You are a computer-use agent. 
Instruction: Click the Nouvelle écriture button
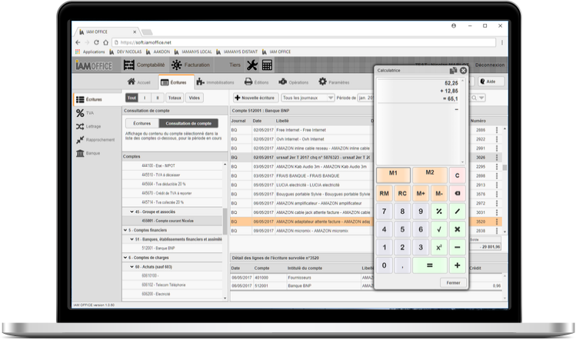pyautogui.click(x=254, y=98)
